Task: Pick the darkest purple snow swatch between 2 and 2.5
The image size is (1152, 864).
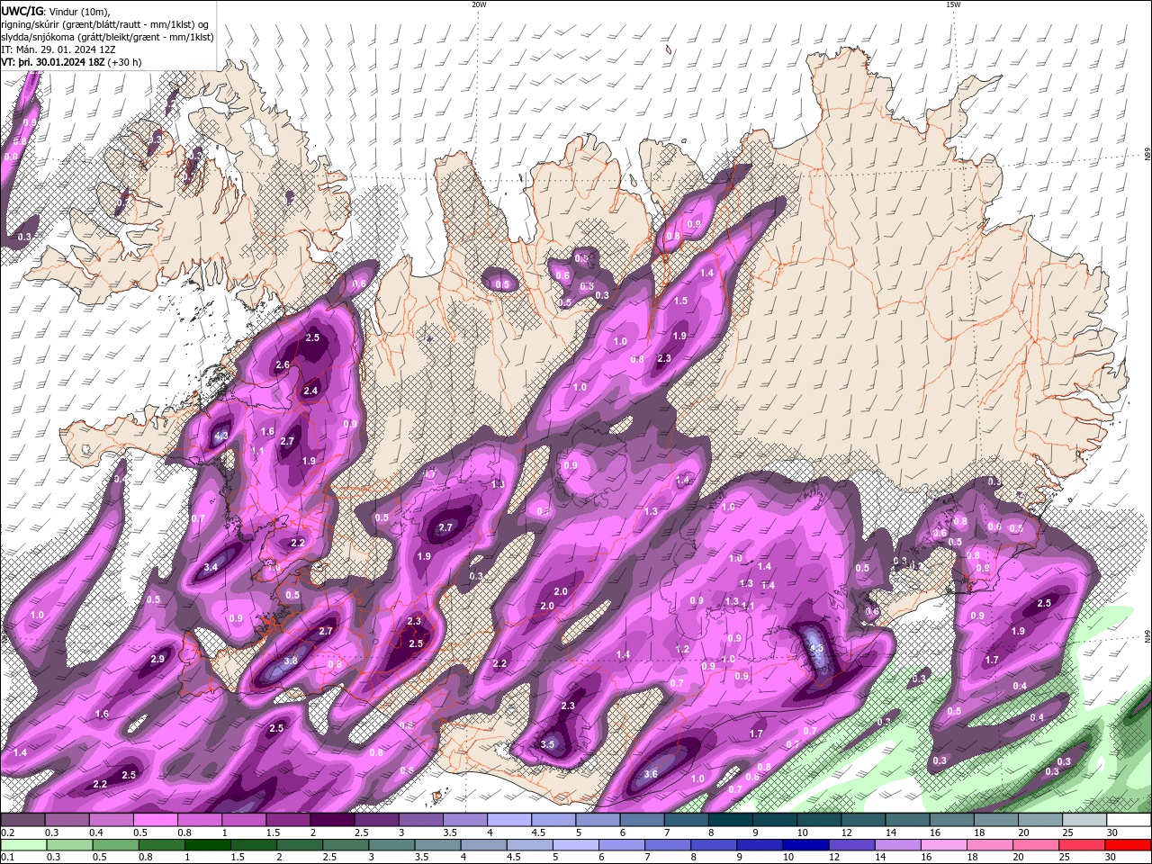Action: [x=332, y=820]
